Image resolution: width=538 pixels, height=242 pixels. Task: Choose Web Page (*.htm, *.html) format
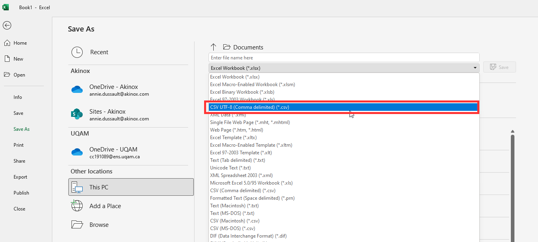click(x=344, y=130)
